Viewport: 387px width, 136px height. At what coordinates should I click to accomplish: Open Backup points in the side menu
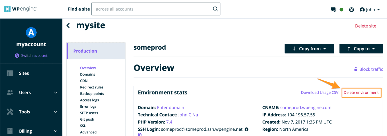92,94
